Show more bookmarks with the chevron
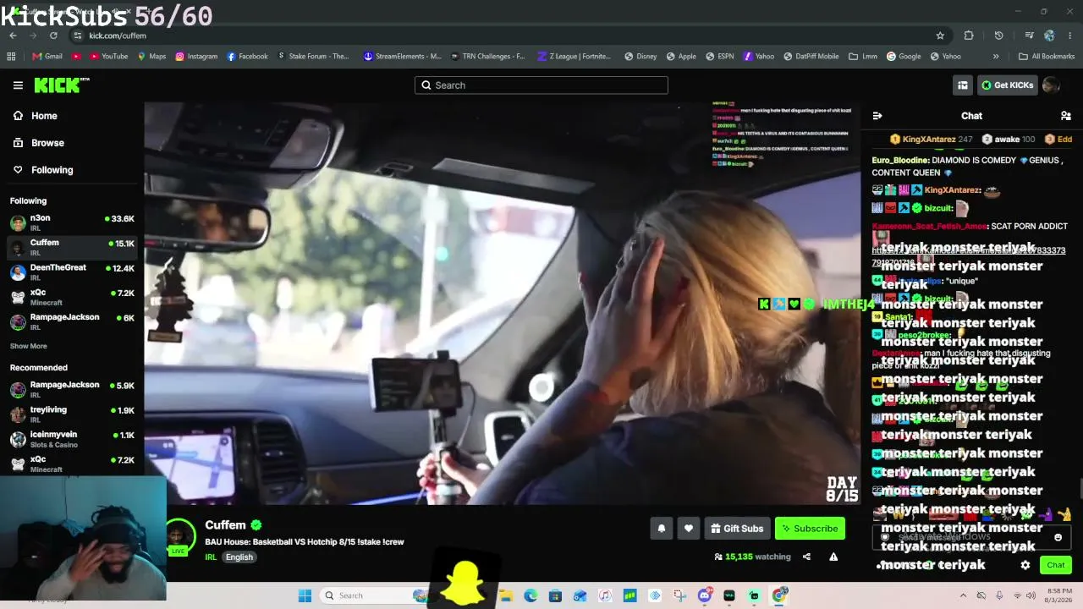1083x609 pixels. [996, 57]
